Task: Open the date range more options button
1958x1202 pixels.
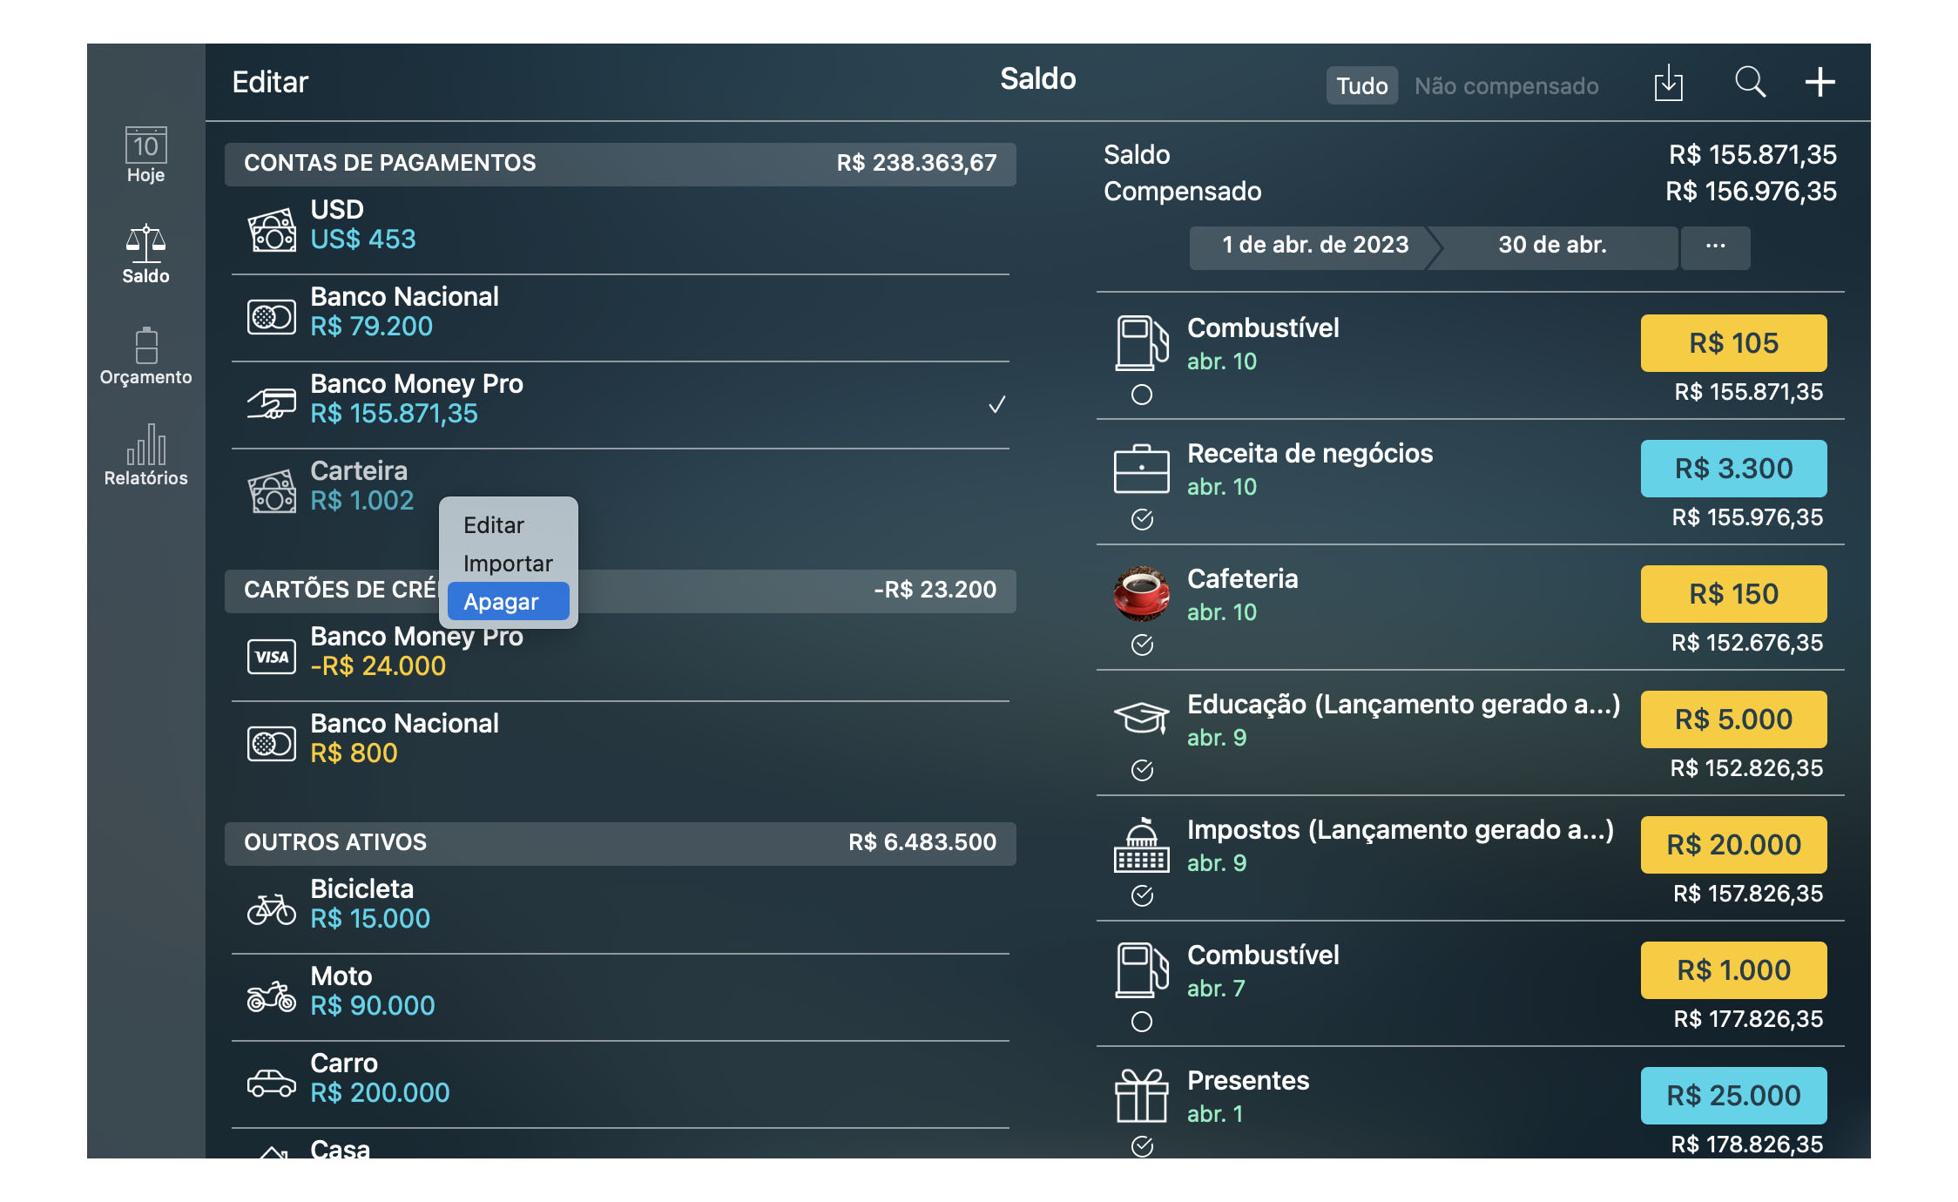Action: 1715,246
